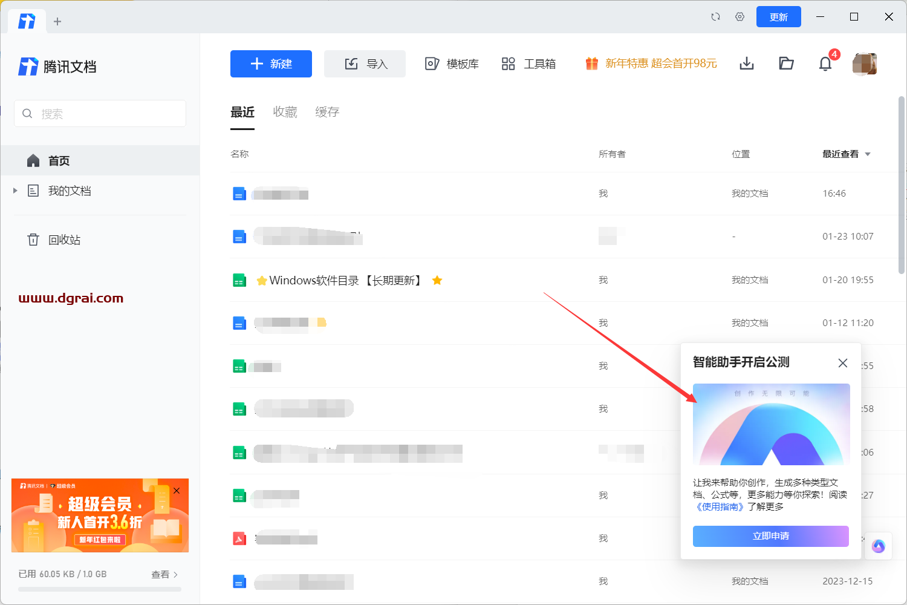The image size is (907, 605).
Task: Switch to the 缓存 tab
Action: pos(327,112)
